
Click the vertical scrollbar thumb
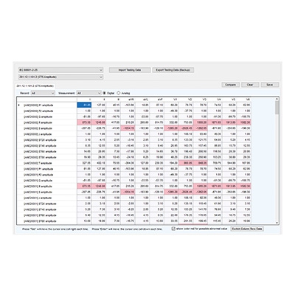(x=277, y=108)
